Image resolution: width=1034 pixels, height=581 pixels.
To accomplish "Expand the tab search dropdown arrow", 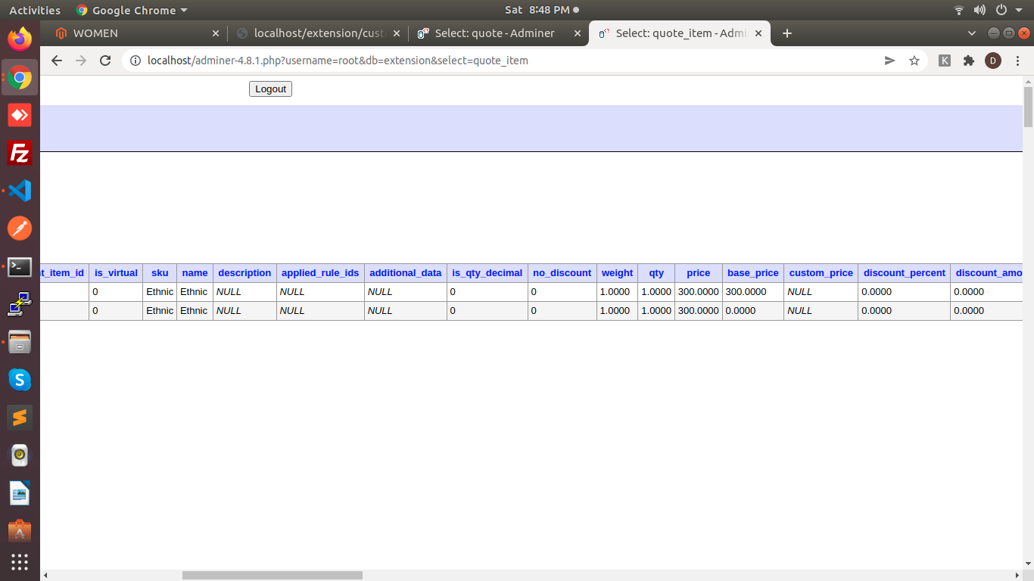I will [x=972, y=33].
